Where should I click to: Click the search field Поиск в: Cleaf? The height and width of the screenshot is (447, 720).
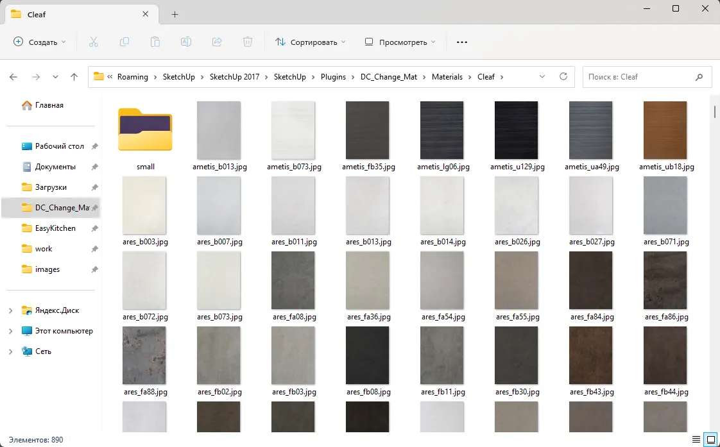tap(639, 77)
